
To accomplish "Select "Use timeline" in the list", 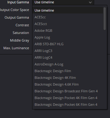I will coord(68,10).
